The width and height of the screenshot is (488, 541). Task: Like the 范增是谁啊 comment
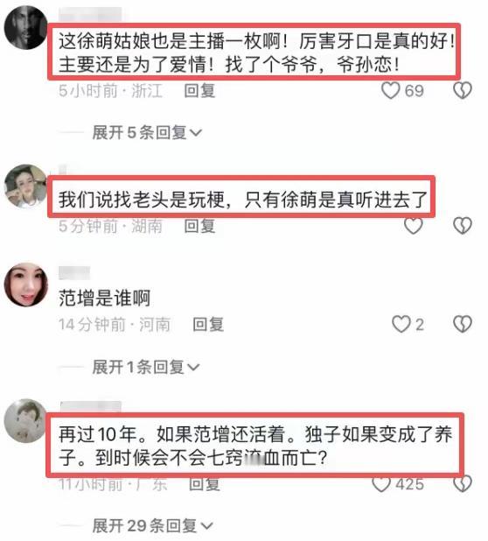click(401, 324)
